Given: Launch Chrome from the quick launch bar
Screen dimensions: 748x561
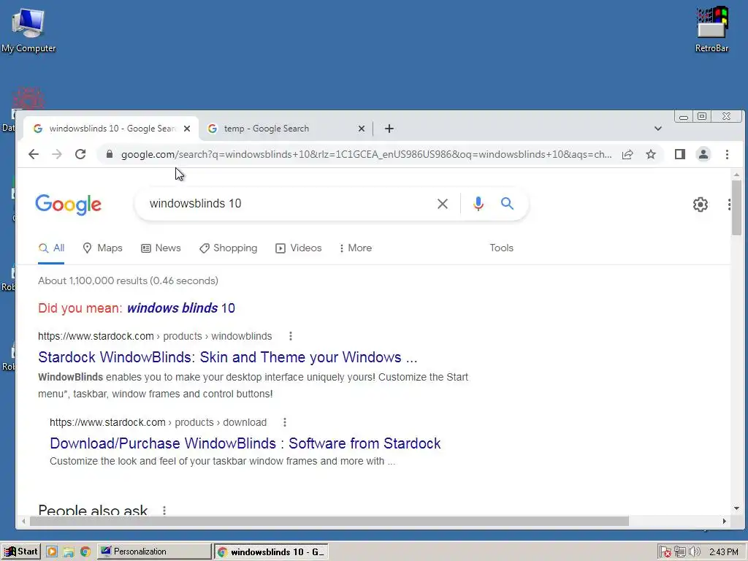Looking at the screenshot, I should (x=85, y=552).
